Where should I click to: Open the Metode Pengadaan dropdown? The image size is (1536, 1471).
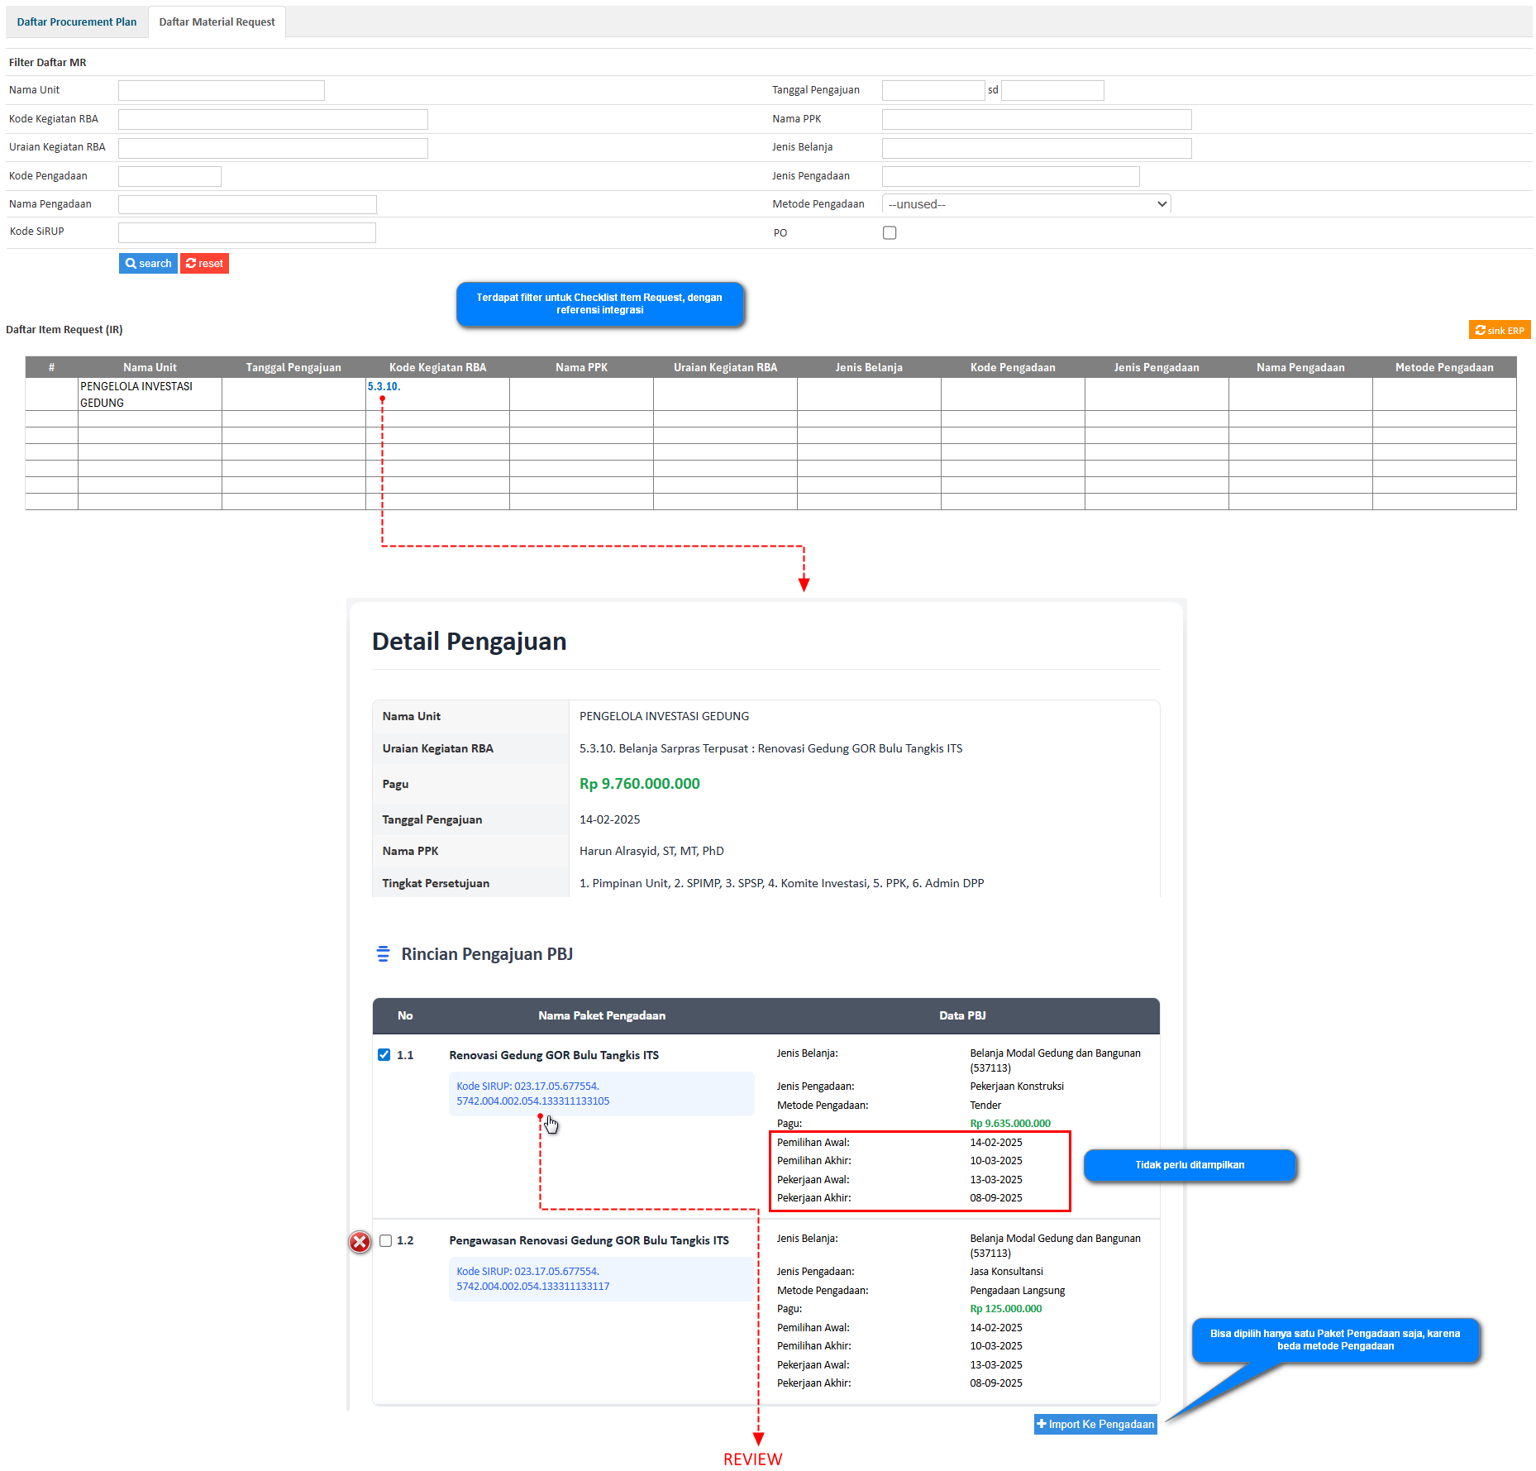(1026, 204)
